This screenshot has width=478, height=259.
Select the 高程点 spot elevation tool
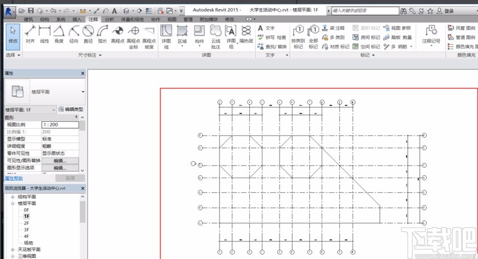[x=118, y=34]
